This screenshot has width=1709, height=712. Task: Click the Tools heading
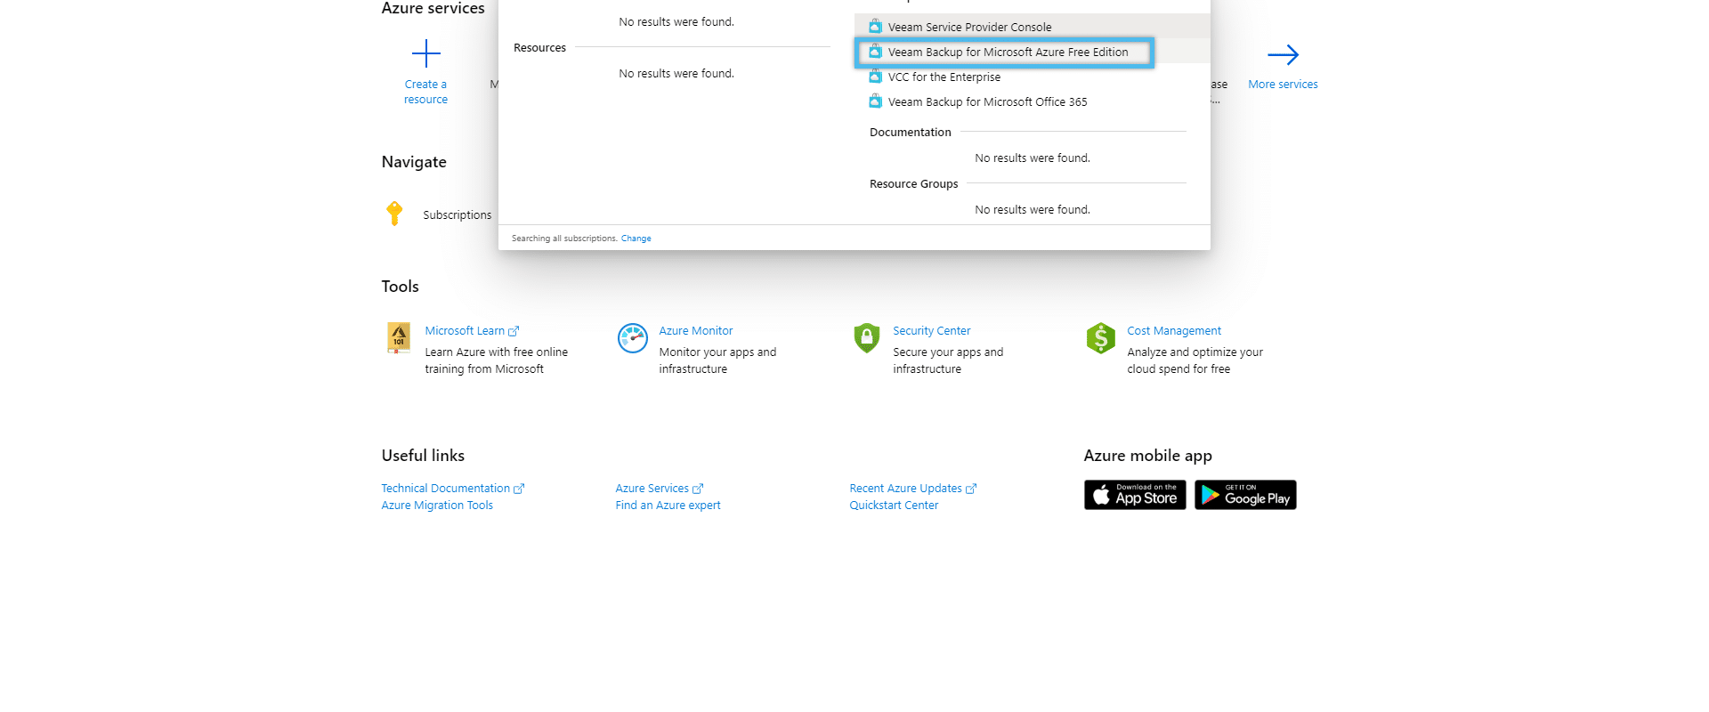pos(400,287)
